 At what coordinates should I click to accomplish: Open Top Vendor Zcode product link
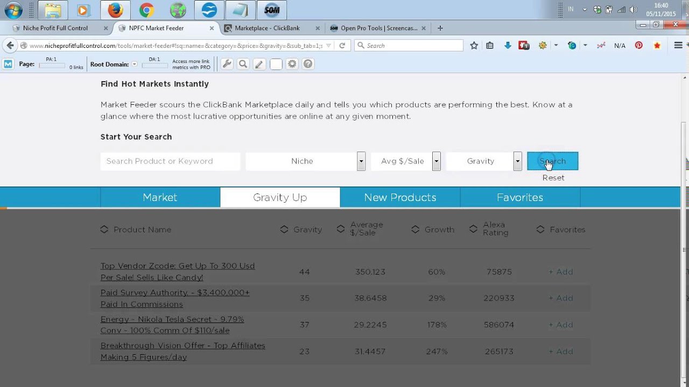[178, 271]
